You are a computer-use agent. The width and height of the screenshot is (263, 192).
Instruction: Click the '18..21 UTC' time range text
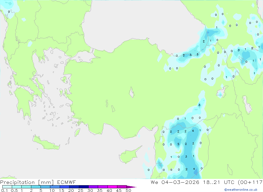[x=219, y=182]
